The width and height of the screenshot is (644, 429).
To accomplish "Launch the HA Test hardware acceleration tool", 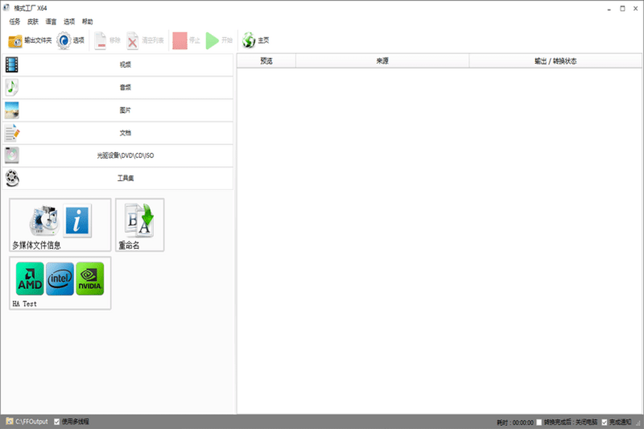I will [x=60, y=283].
